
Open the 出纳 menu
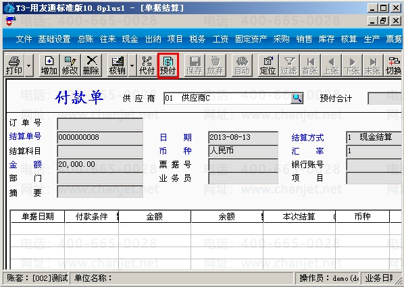pos(153,39)
